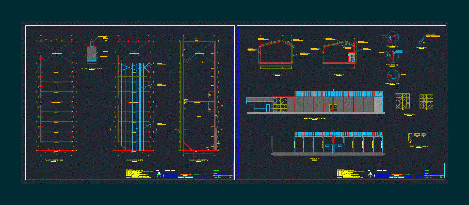Click the left gate drawing above Detalle Portones
This screenshot has height=205, width=469.
(402, 101)
